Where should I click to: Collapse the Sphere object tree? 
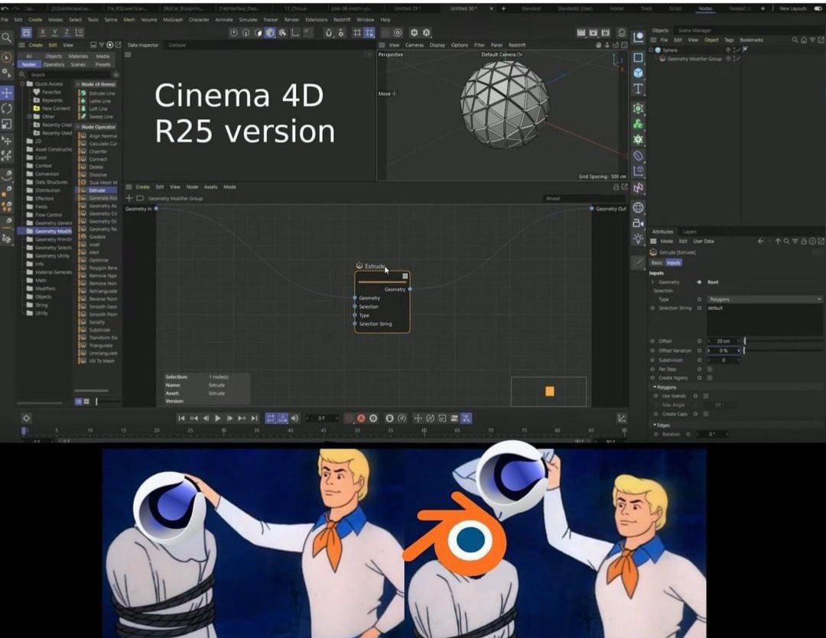pos(652,50)
